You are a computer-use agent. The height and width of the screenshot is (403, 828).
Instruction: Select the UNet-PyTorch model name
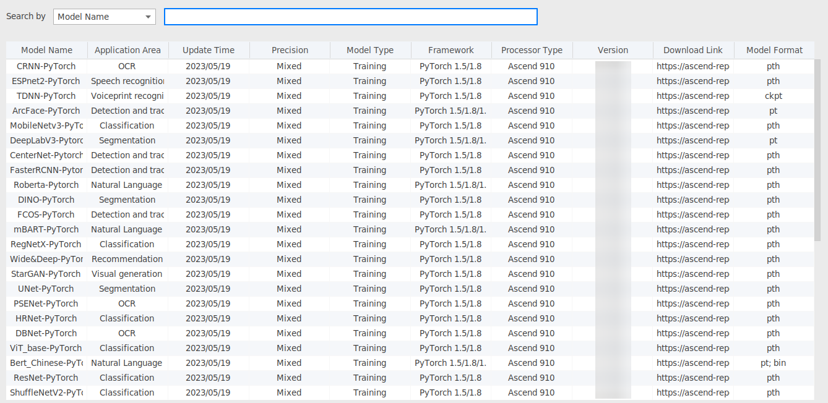click(x=46, y=289)
